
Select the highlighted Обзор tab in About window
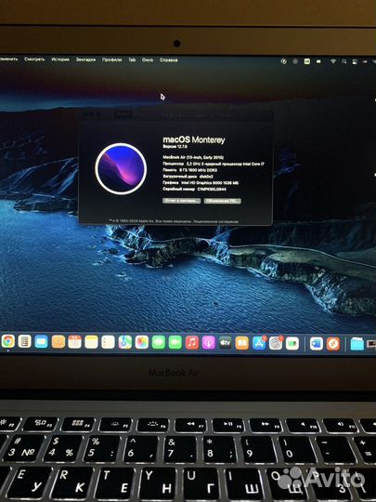pyautogui.click(x=123, y=114)
